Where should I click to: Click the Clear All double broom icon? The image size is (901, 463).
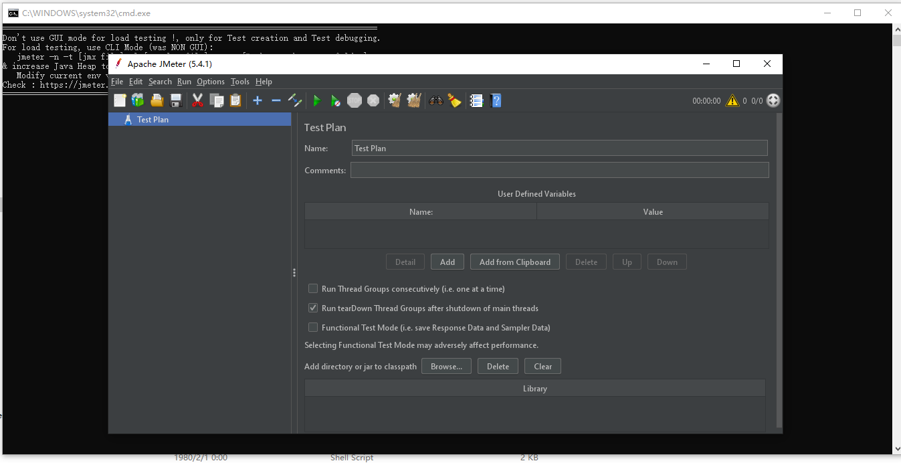[414, 100]
